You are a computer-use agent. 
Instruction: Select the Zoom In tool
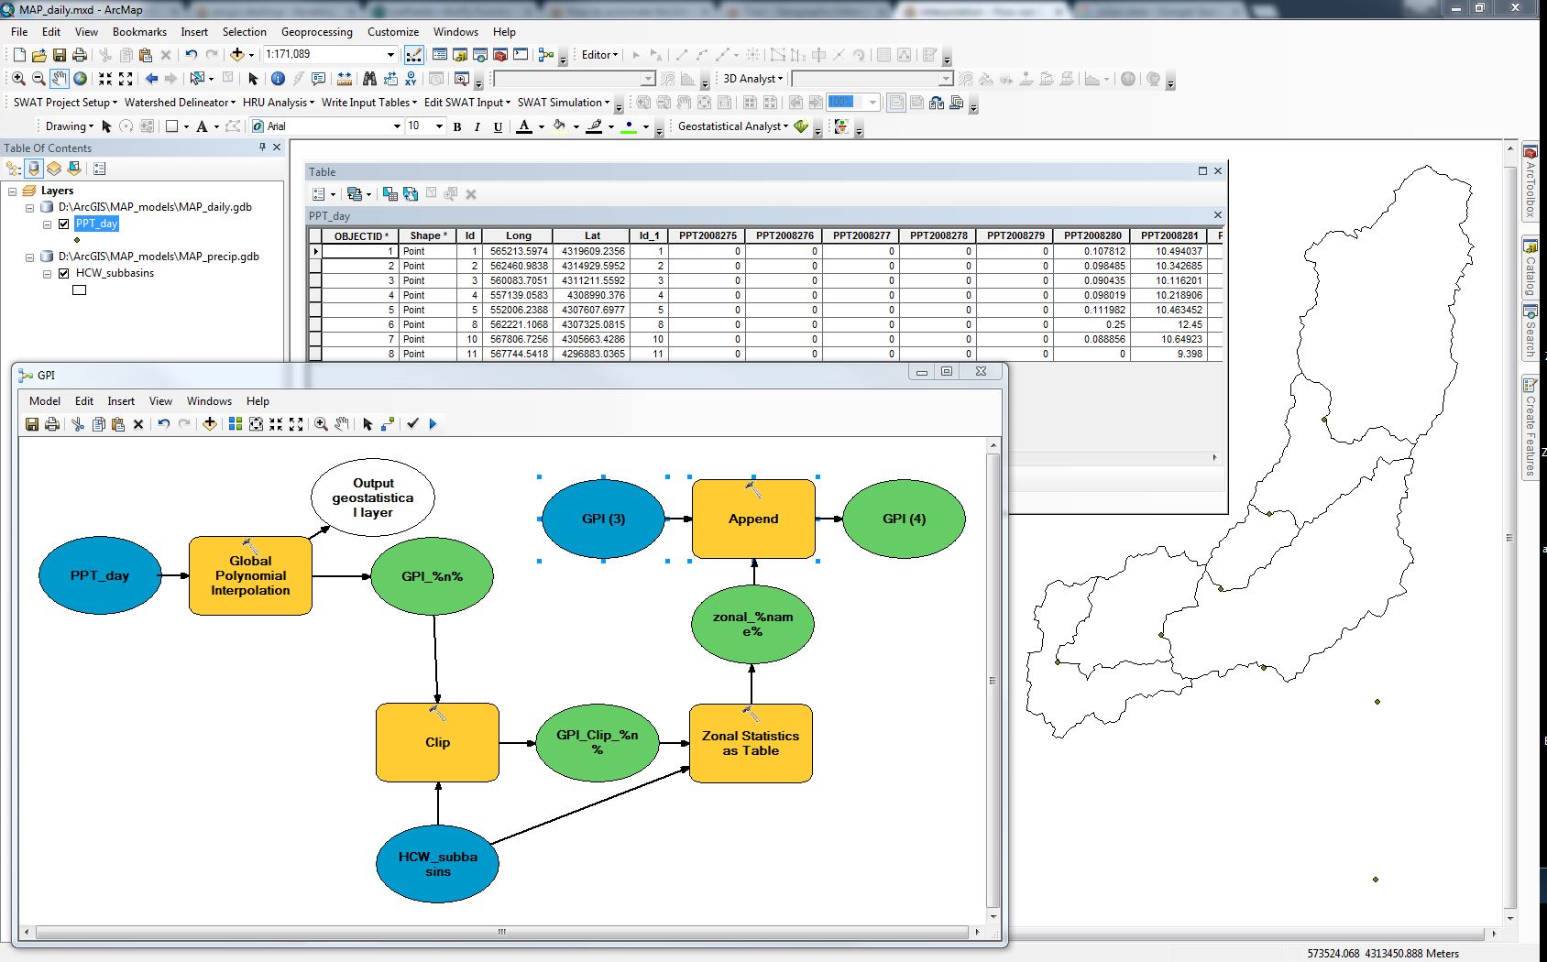click(x=18, y=79)
